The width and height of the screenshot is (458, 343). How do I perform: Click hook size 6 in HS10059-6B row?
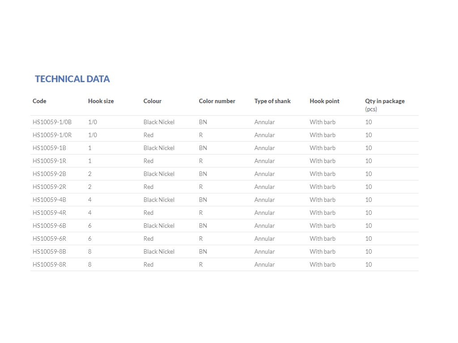coord(89,226)
